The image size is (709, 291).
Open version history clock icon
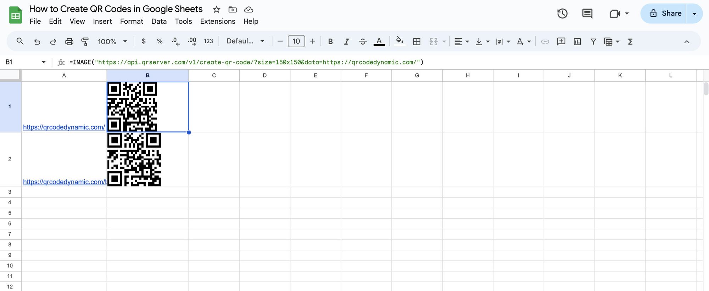[562, 13]
